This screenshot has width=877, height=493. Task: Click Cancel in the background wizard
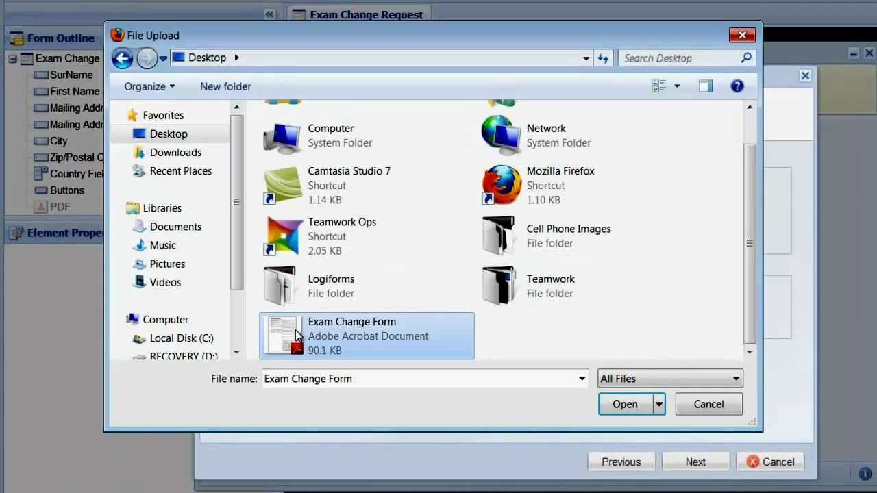[770, 462]
